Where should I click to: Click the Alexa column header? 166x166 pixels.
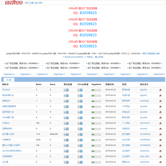(x=52, y=84)
